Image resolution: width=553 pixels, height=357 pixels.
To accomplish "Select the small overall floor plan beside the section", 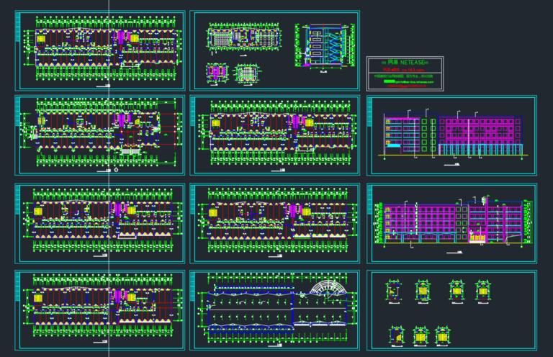I will 244,37.
